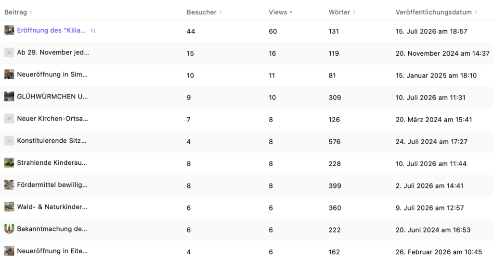Open the Eröffnung des "Kilia... post link
Image resolution: width=493 pixels, height=259 pixels.
[x=51, y=30]
